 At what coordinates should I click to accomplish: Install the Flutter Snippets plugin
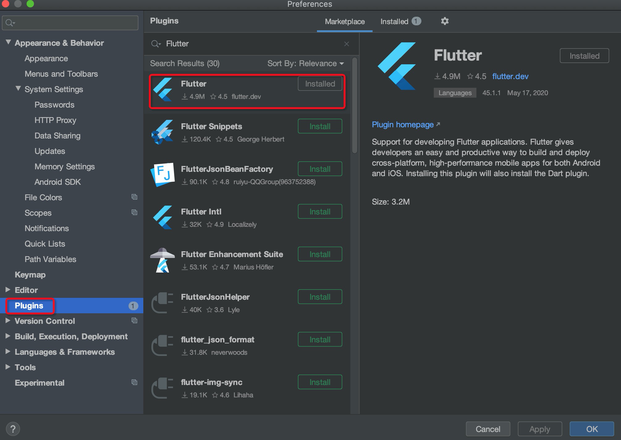(x=320, y=126)
